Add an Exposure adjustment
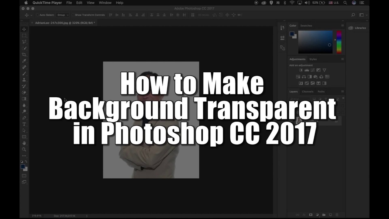389x219 pixels. (318, 70)
